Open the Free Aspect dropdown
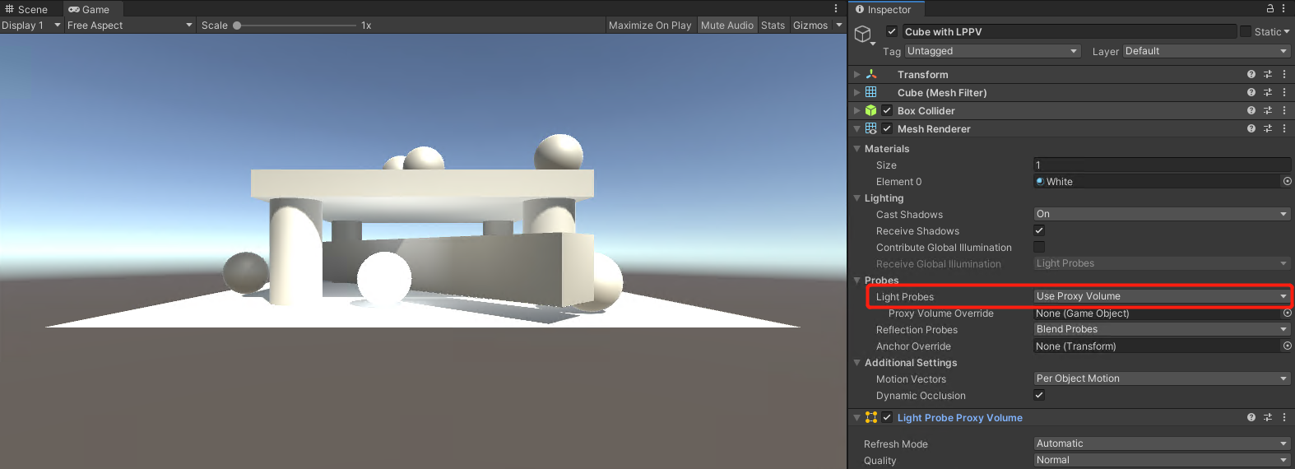The width and height of the screenshot is (1295, 469). [130, 26]
